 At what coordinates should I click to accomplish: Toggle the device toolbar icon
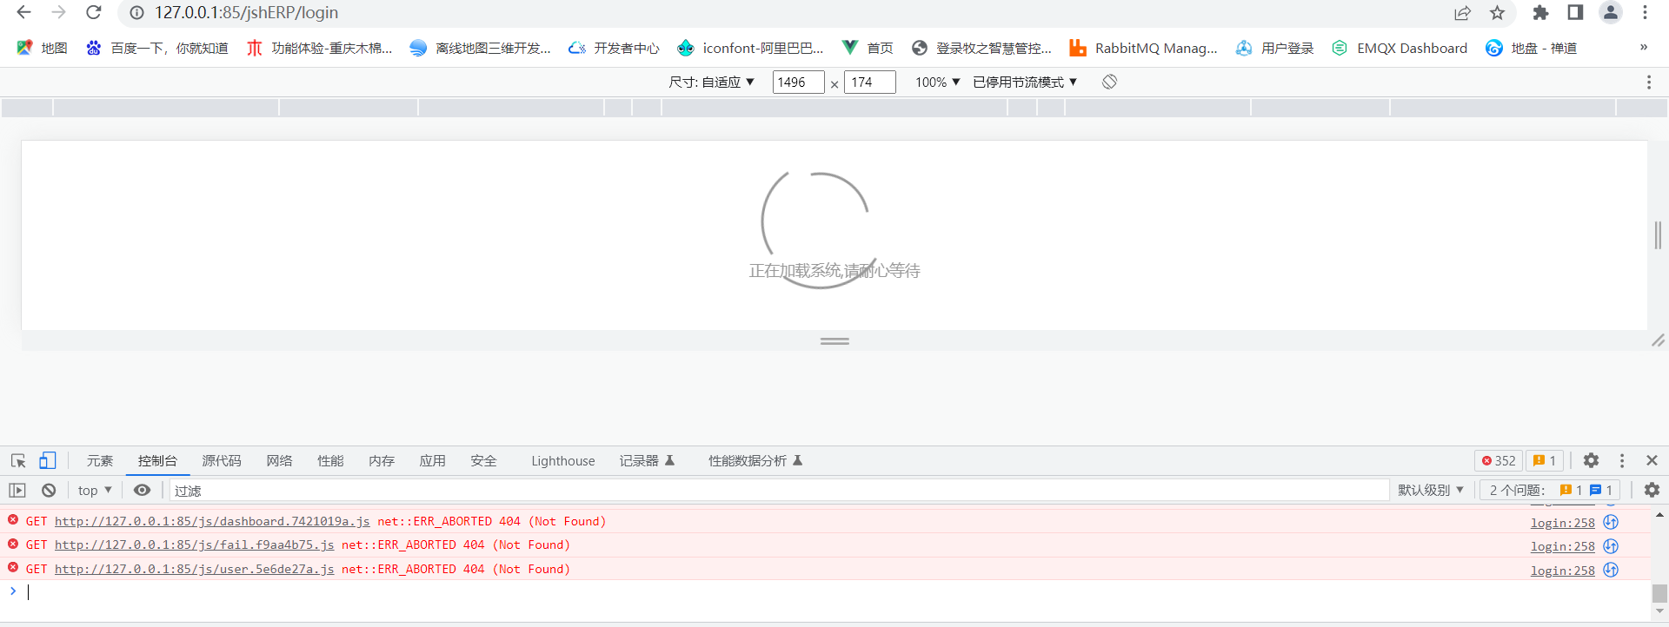48,460
